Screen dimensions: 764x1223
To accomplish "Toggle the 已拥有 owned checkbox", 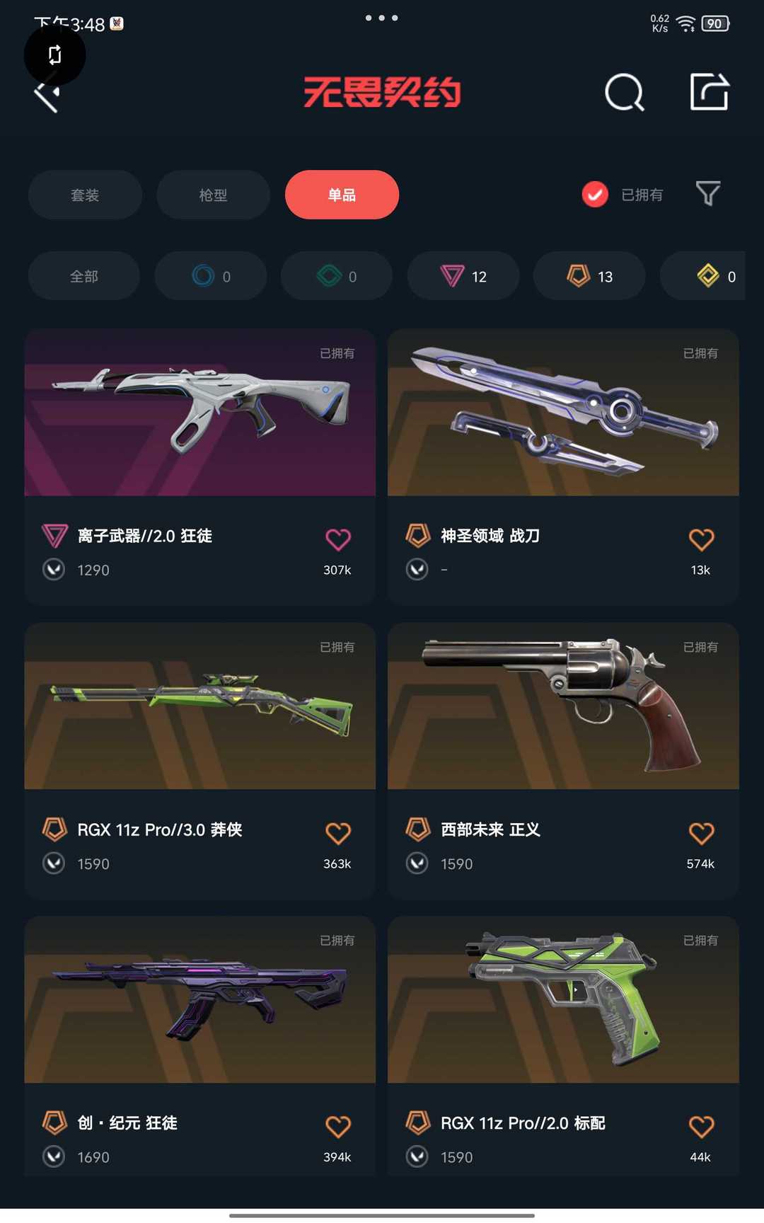I will (x=595, y=195).
